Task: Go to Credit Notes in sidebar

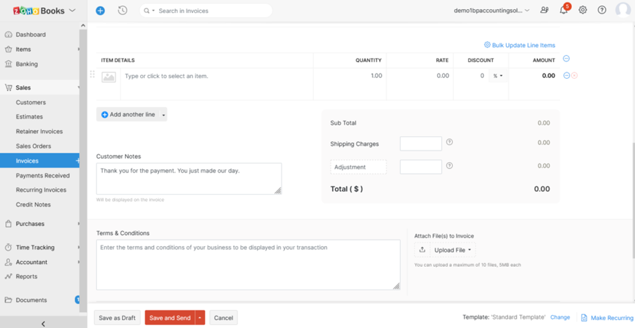Action: coord(33,204)
